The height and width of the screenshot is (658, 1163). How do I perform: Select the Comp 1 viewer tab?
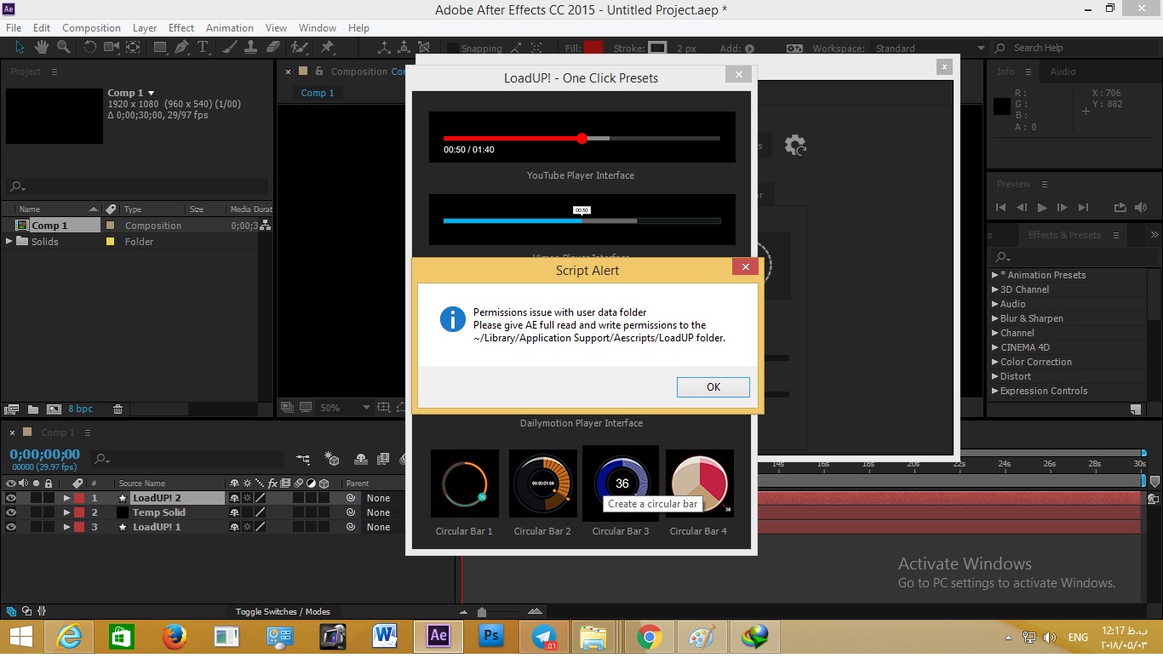318,93
